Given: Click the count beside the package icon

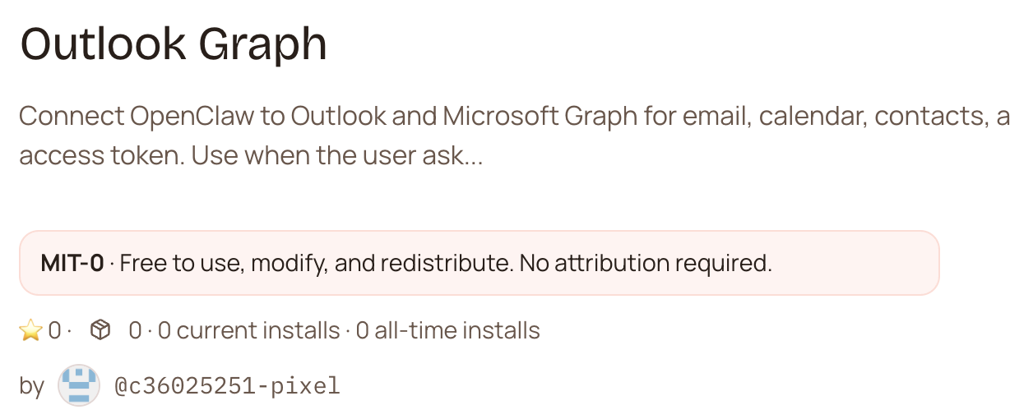Looking at the screenshot, I should [135, 331].
